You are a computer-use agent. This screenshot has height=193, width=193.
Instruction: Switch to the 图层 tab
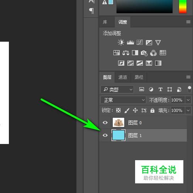tap(107, 77)
